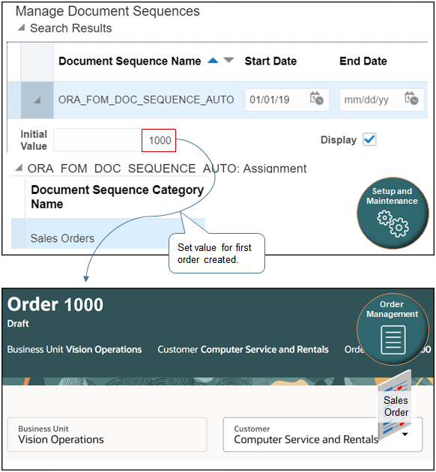Sort Document Sequence Name ascending

(x=213, y=61)
